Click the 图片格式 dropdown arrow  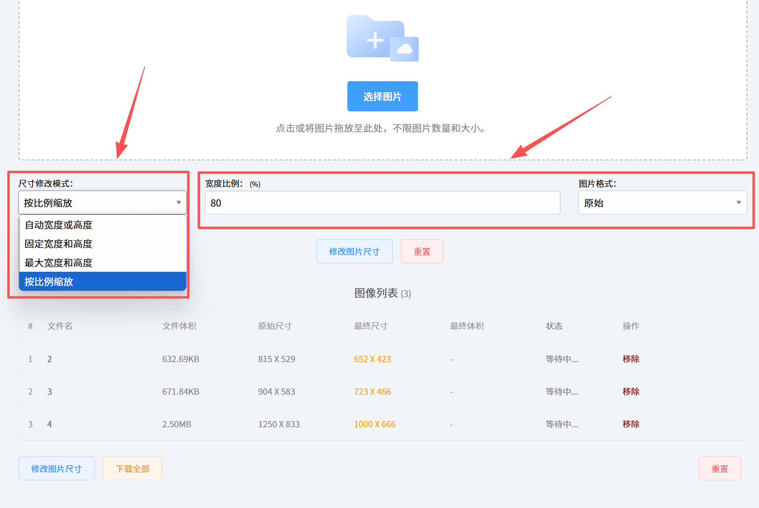click(x=739, y=203)
